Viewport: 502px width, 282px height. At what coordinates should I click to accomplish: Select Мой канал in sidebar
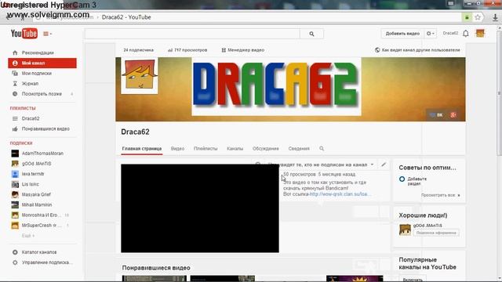pos(42,63)
